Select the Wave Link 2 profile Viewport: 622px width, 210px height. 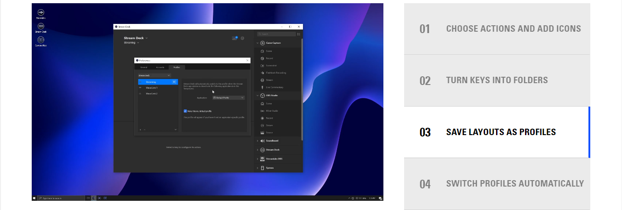[158, 93]
